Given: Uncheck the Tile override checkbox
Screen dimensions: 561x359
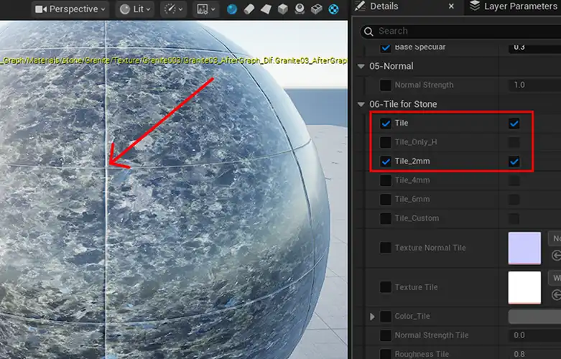Looking at the screenshot, I should click(x=386, y=123).
